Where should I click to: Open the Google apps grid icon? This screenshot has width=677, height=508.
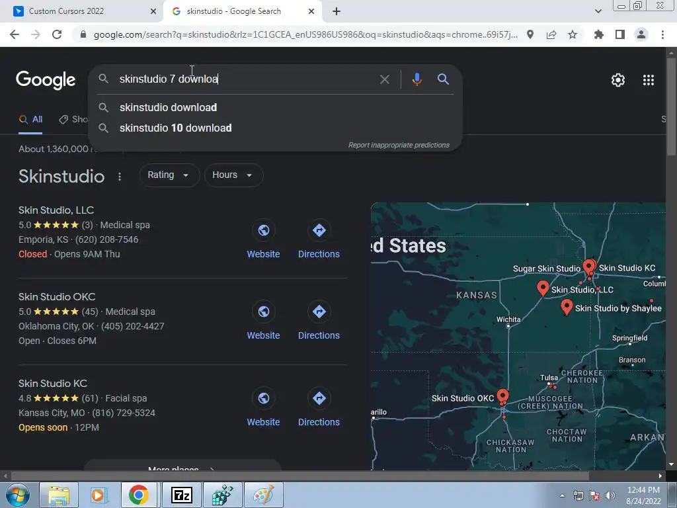coord(649,80)
